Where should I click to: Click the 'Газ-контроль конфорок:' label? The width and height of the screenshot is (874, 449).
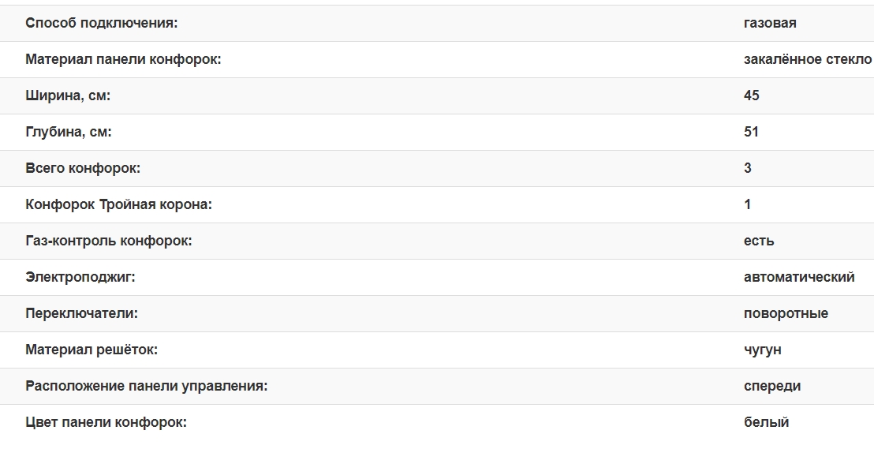109,241
